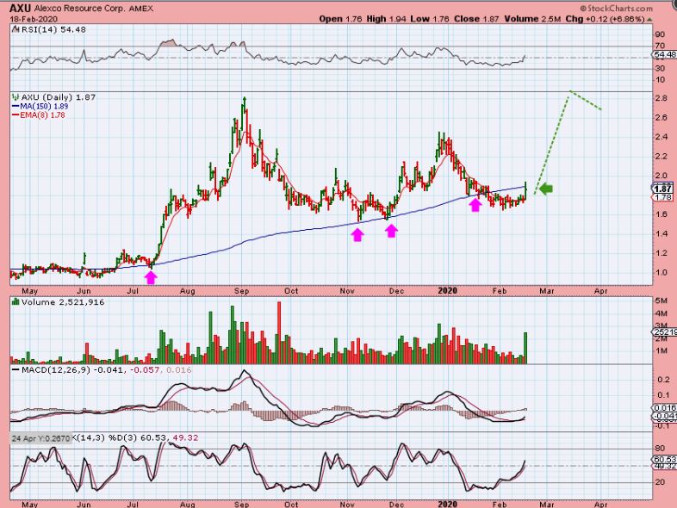This screenshot has width=677, height=508.
Task: Click the tallest red volume bar in September
Action: pyautogui.click(x=279, y=332)
